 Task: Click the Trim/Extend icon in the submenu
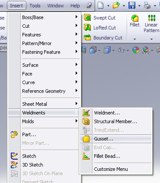(86, 130)
